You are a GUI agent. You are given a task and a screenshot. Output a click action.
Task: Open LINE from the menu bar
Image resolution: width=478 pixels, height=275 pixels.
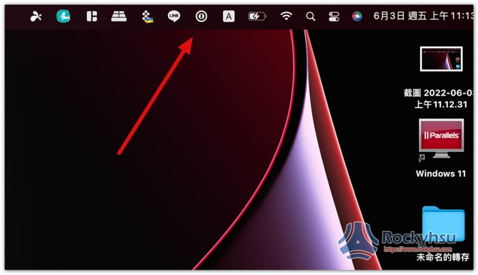click(174, 17)
